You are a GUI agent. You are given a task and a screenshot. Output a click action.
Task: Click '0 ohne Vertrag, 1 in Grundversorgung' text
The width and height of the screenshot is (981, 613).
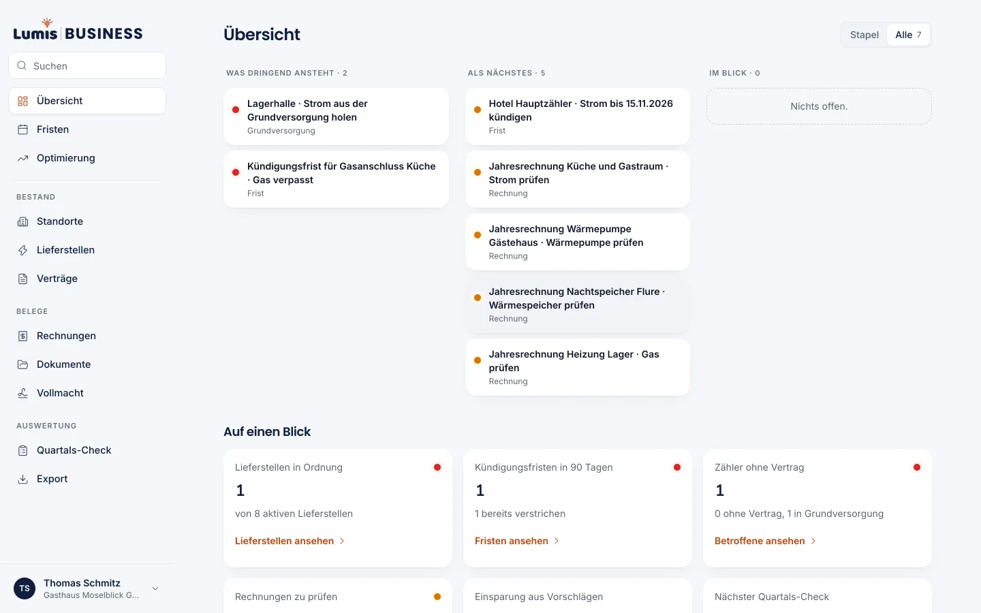tap(799, 514)
